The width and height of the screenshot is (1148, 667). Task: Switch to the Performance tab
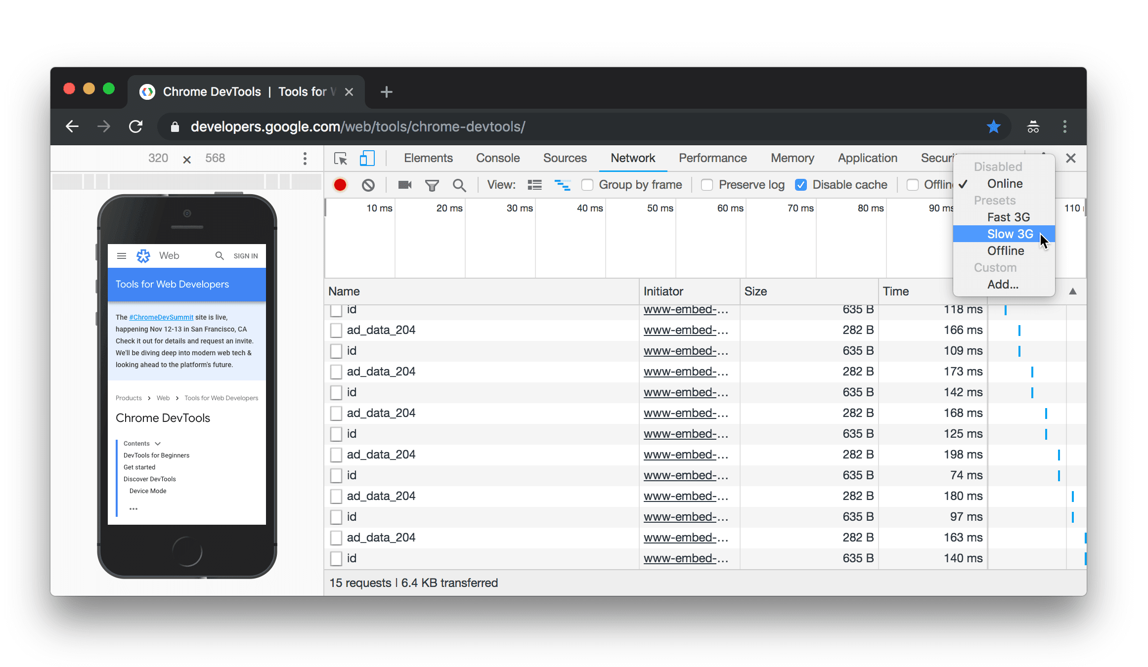[x=712, y=157]
